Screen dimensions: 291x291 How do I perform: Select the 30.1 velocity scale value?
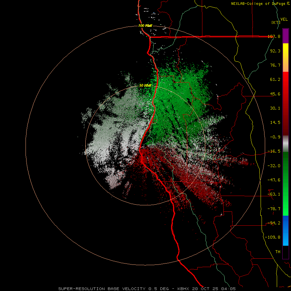pyautogui.click(x=275, y=108)
